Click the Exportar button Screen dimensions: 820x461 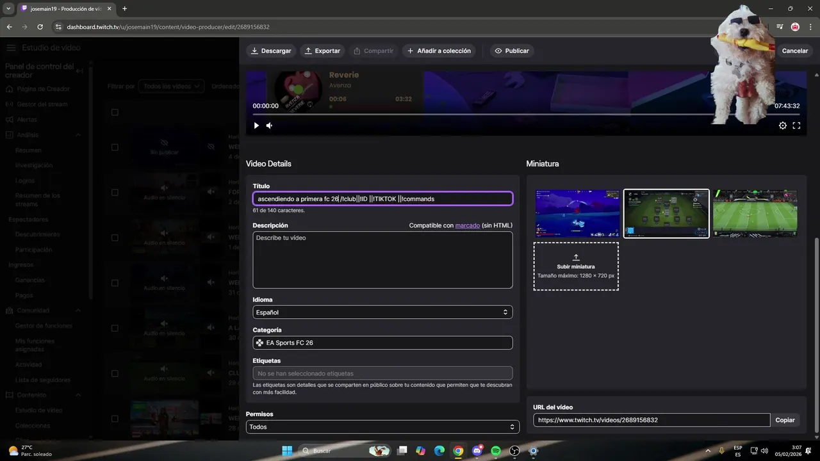click(323, 51)
